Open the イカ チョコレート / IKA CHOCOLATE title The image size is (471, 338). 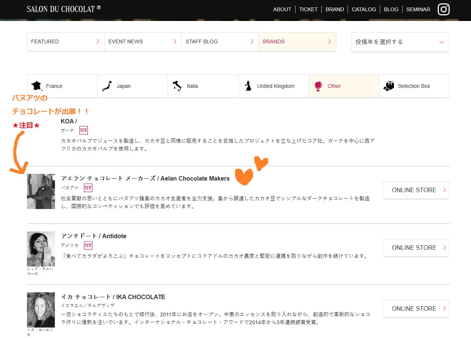[113, 297]
